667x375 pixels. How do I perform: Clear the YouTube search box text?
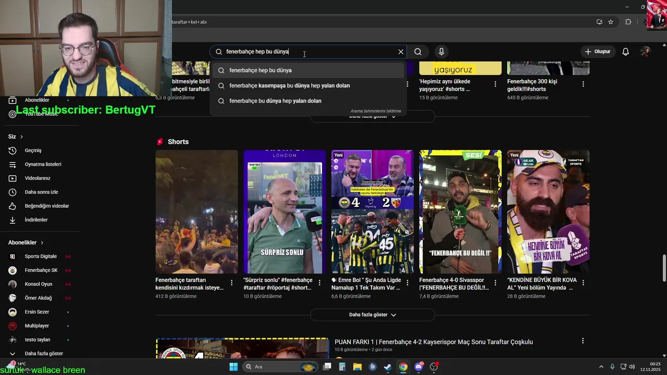(x=401, y=52)
